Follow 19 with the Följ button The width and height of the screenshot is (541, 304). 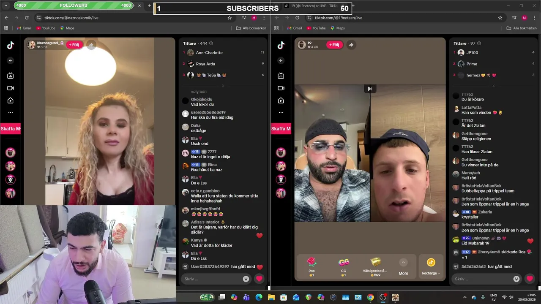[333, 45]
